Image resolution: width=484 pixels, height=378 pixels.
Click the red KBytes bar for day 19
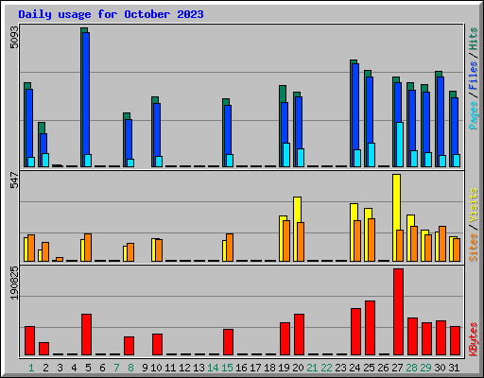285,339
